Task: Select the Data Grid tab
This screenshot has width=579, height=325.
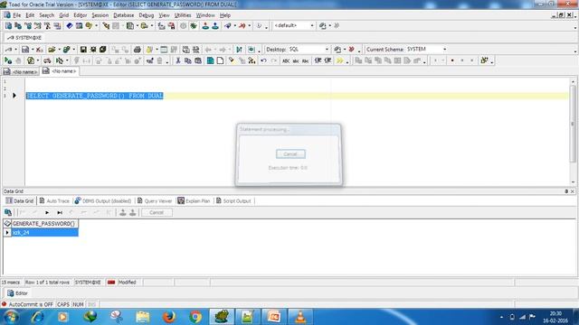Action: (x=20, y=200)
